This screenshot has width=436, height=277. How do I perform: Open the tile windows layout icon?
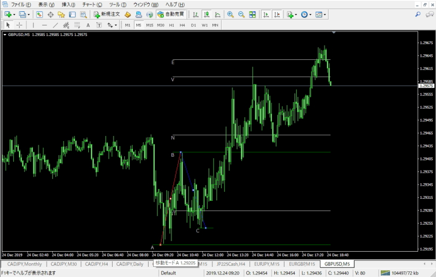(252, 15)
